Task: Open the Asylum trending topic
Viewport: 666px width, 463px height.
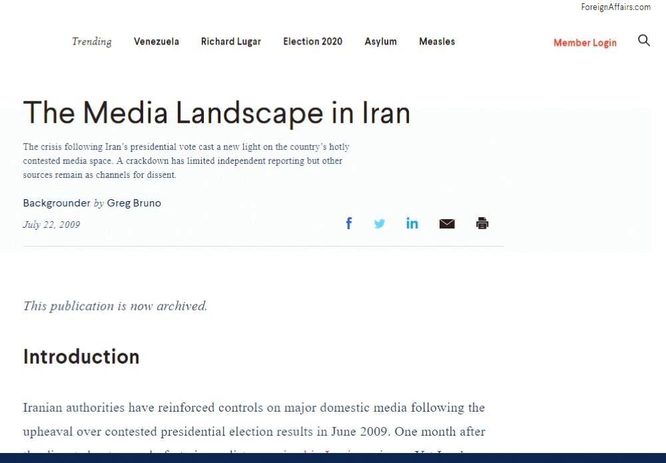Action: coord(380,41)
